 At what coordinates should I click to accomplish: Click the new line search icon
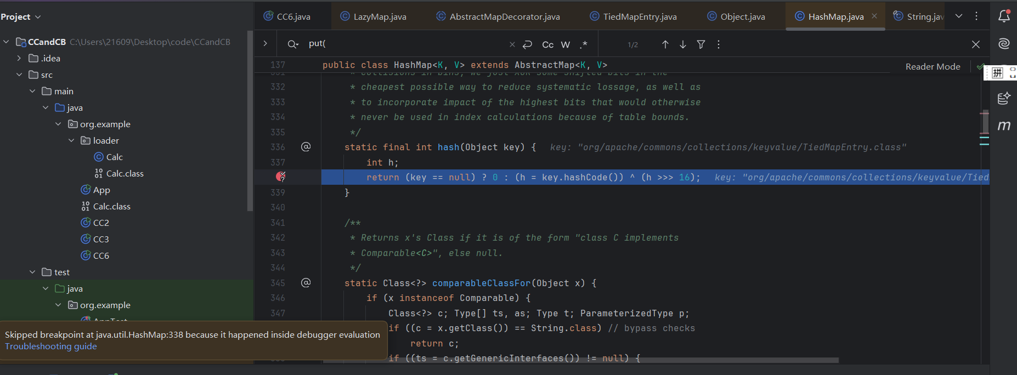[528, 44]
